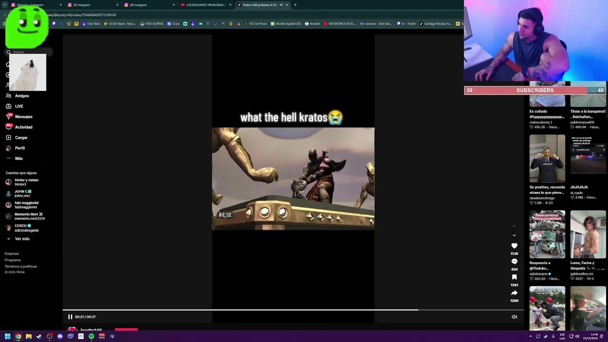Click the Buscar search field

(x=28, y=52)
